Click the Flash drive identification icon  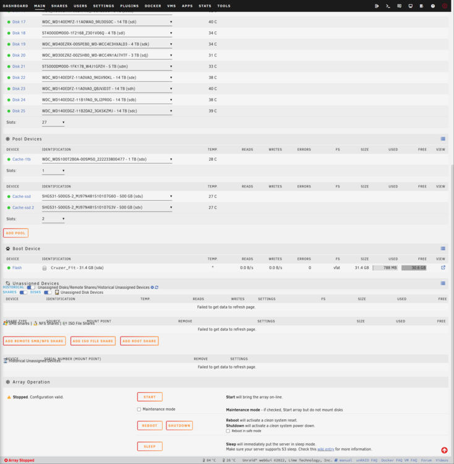(x=45, y=268)
